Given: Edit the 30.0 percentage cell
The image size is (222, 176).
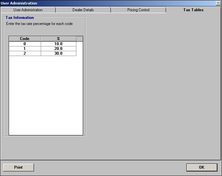Looking at the screenshot, I should 58,53.
